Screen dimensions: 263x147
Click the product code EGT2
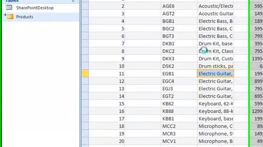(x=168, y=96)
